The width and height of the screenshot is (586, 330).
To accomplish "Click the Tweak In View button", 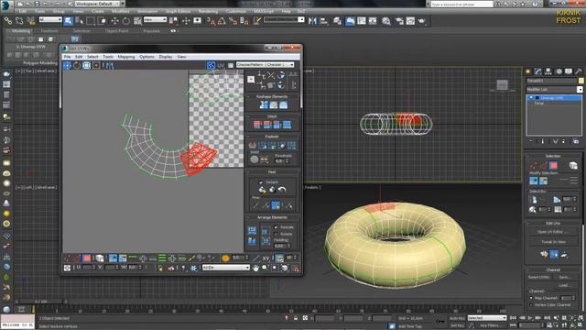I will (553, 242).
